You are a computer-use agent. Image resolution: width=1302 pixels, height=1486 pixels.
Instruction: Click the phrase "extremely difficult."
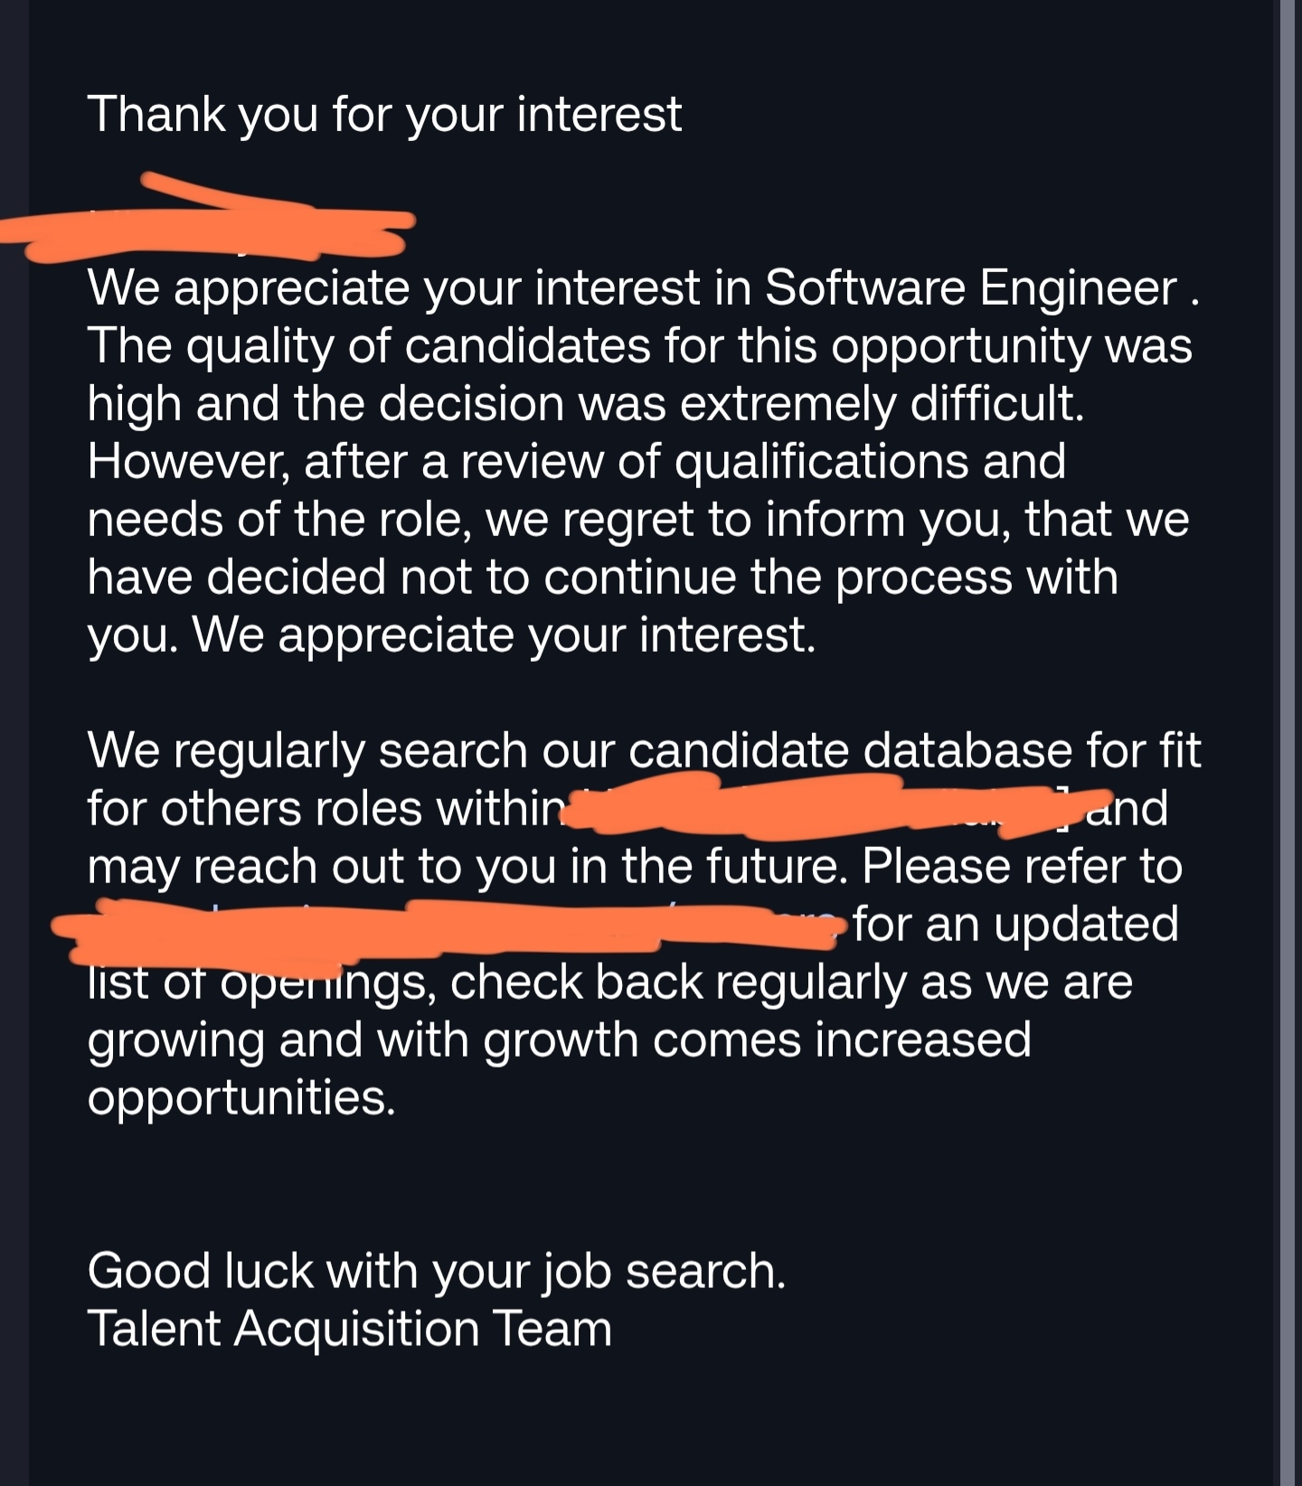pos(881,403)
